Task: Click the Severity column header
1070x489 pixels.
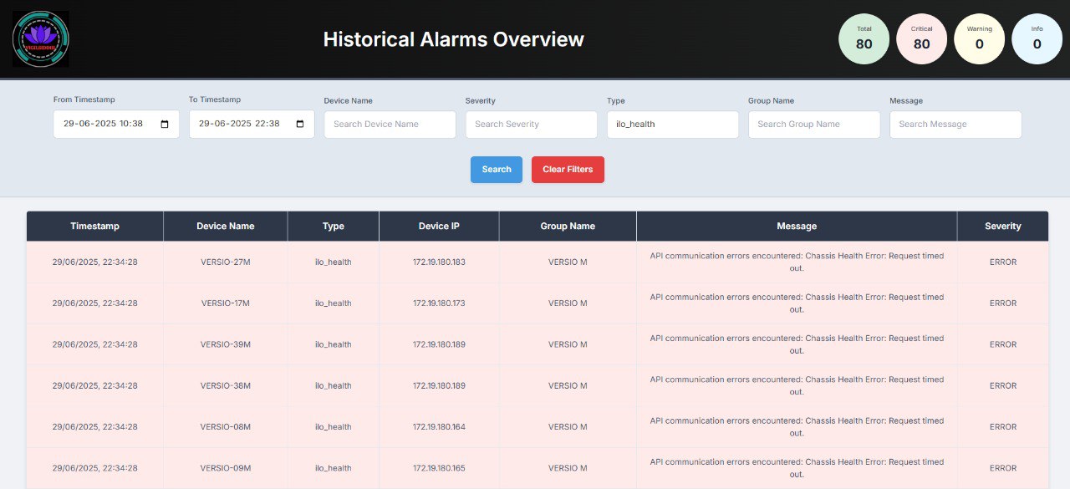Action: point(1002,226)
